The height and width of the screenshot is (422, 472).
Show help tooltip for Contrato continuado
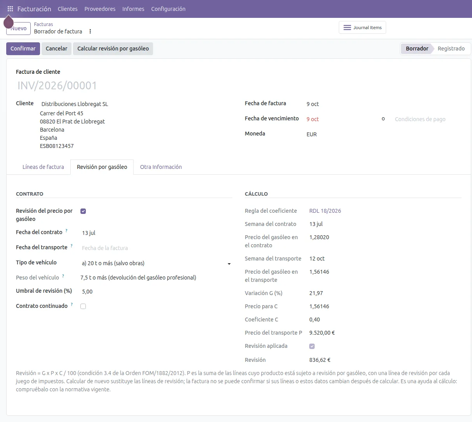tap(72, 304)
